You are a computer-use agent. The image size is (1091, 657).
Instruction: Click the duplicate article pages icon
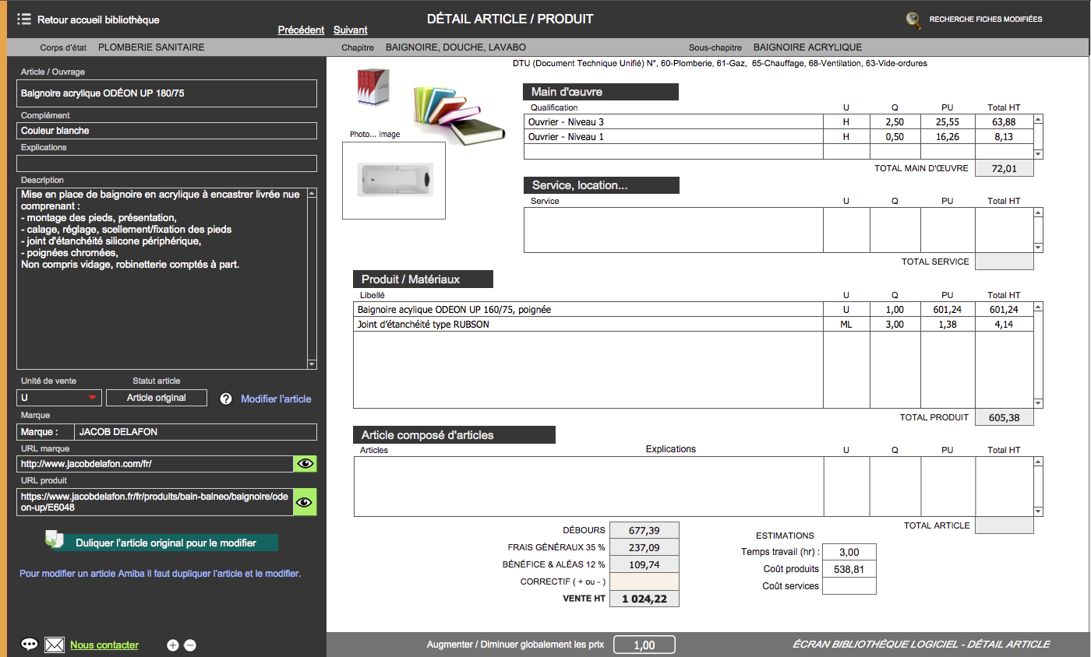point(55,540)
